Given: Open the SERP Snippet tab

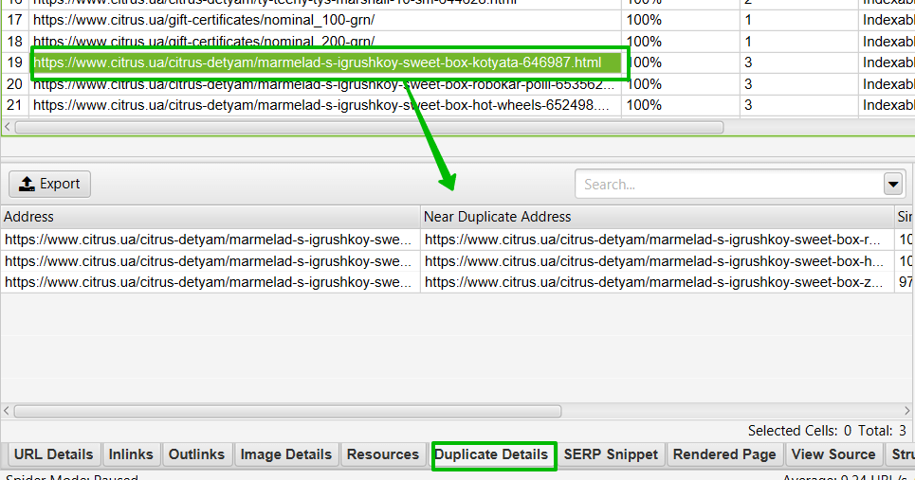Looking at the screenshot, I should click(611, 454).
